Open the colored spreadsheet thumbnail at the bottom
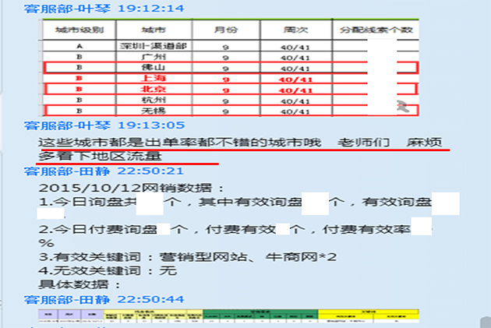 pyautogui.click(x=230, y=317)
